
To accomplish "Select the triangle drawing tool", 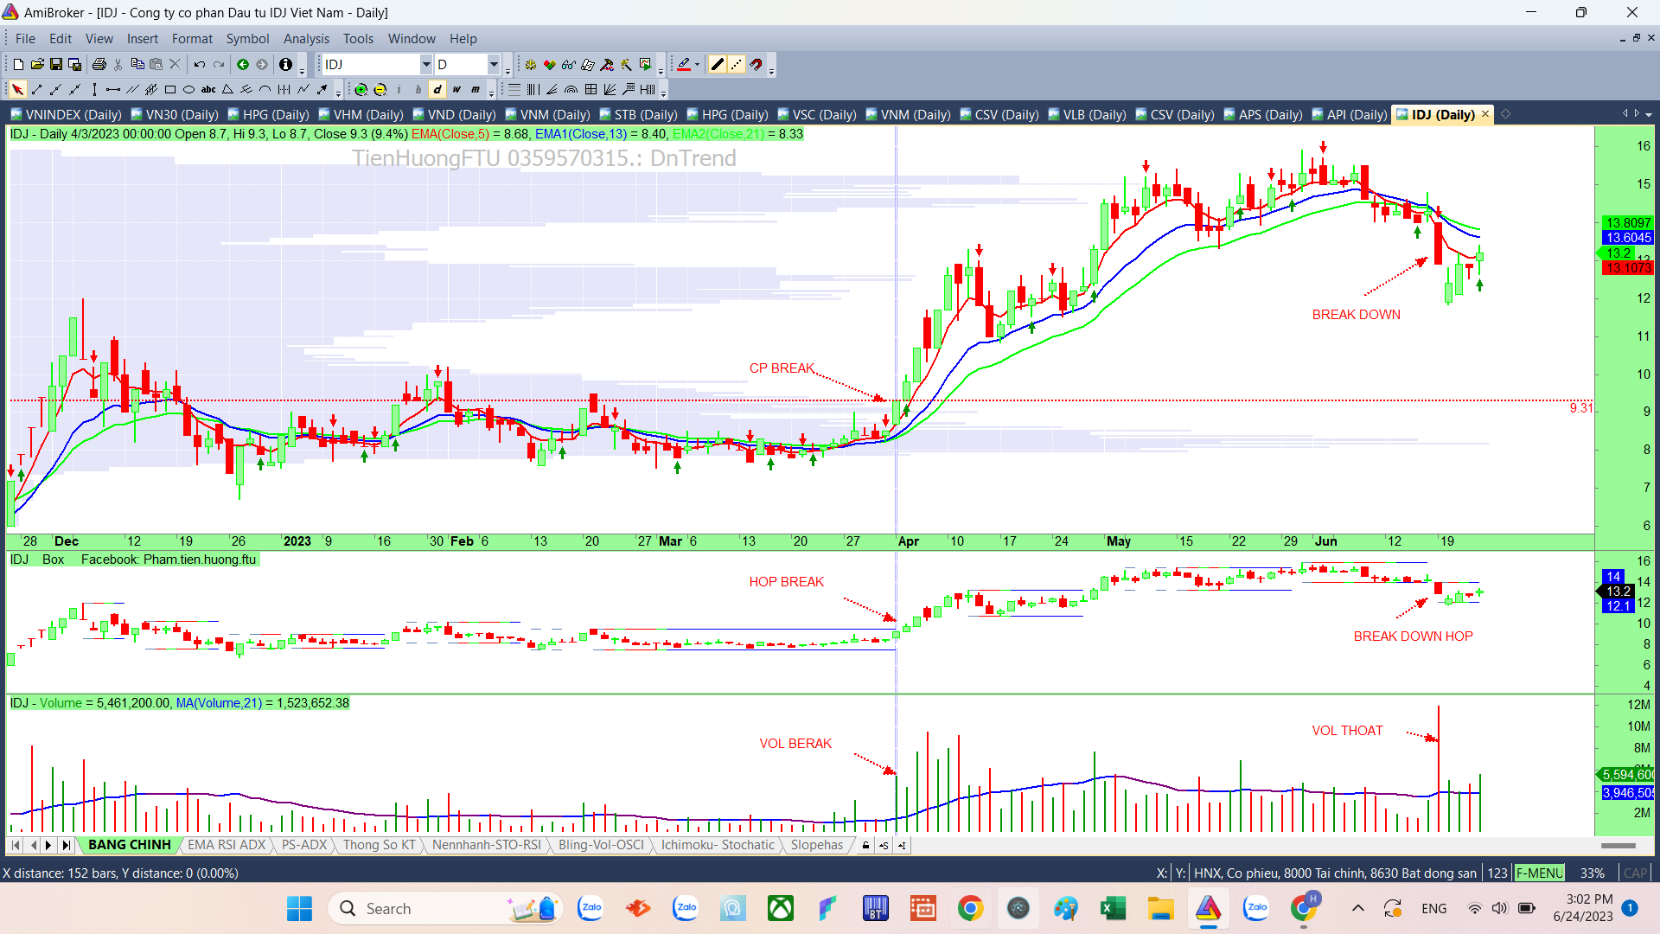I will click(x=227, y=89).
